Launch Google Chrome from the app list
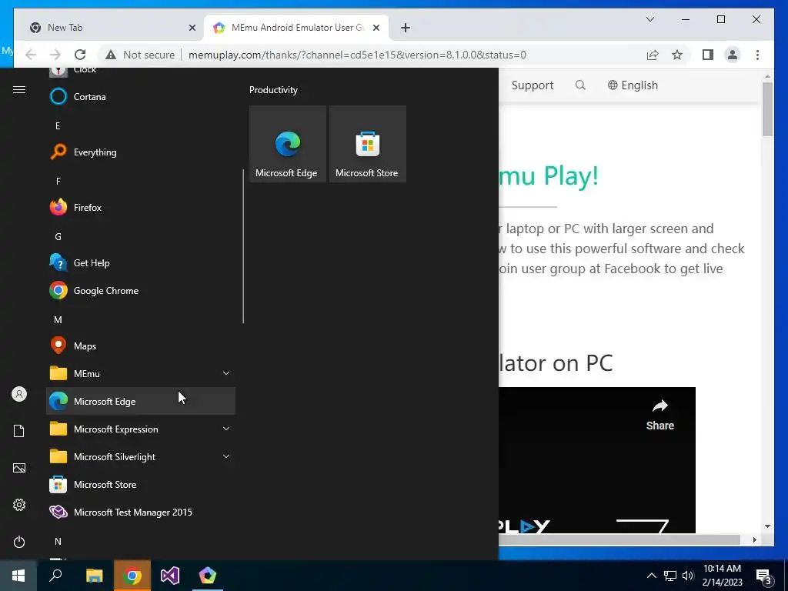The width and height of the screenshot is (788, 591). pyautogui.click(x=141, y=290)
